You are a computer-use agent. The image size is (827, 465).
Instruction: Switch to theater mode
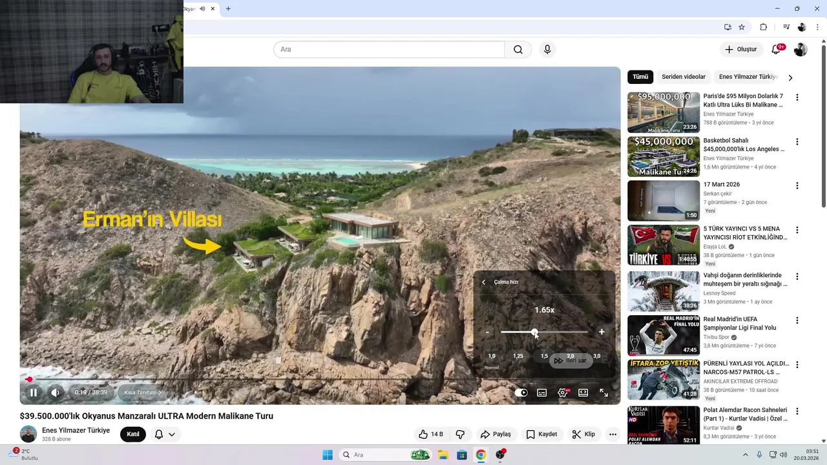click(x=583, y=393)
